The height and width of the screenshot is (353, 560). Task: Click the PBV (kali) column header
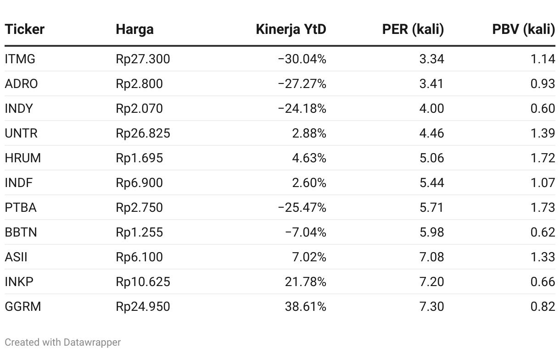click(x=523, y=29)
